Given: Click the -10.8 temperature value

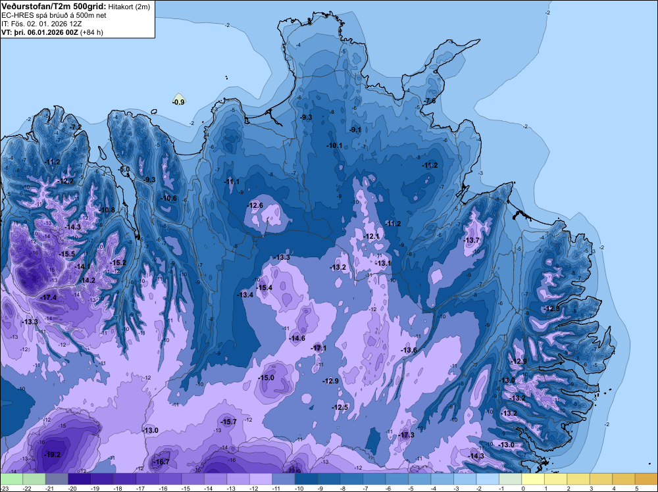Looking at the screenshot, I should coord(107,210).
